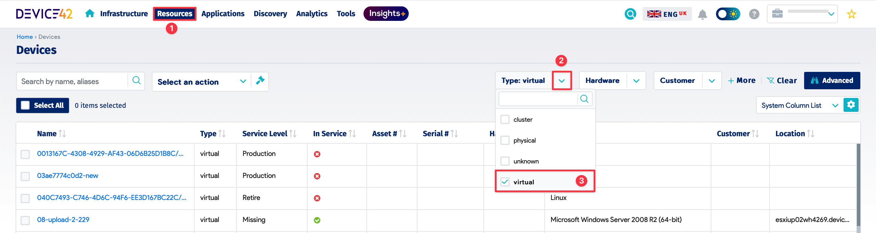Check the cluster type option
This screenshot has height=233, width=876.
(505, 119)
